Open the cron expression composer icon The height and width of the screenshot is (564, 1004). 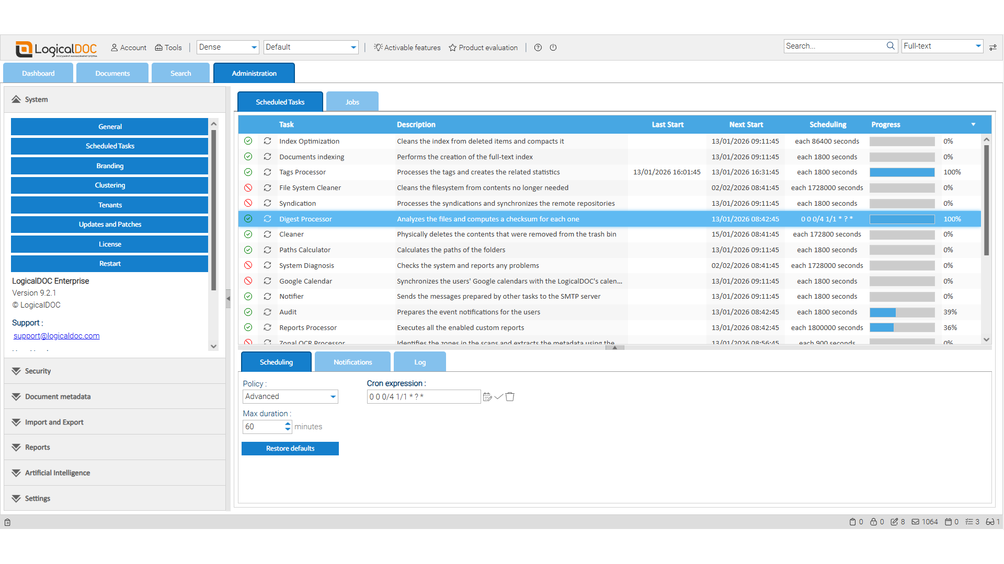coord(487,396)
